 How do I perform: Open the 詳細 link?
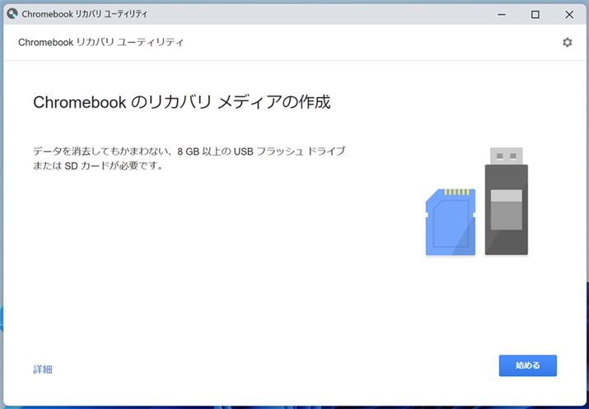[43, 369]
